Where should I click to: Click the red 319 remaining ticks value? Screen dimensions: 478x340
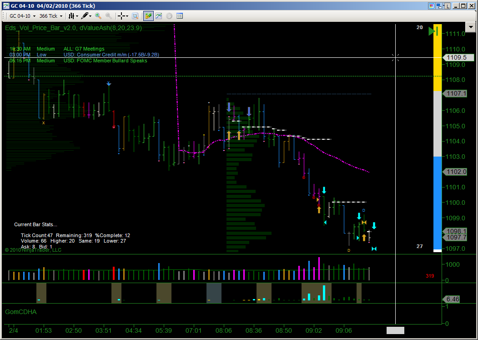(x=430, y=276)
